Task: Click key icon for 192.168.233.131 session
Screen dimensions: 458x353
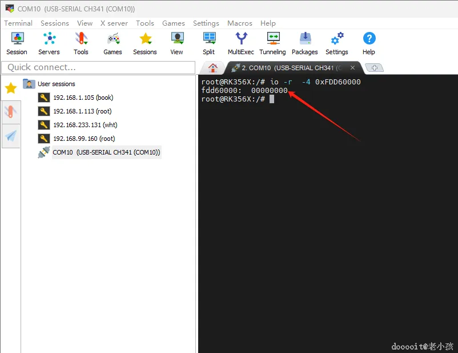Action: coord(44,125)
